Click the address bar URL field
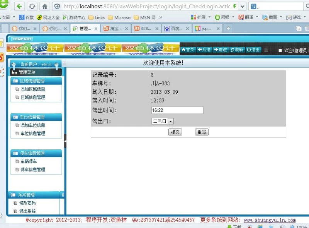The height and width of the screenshot is (228, 309). pos(147,7)
